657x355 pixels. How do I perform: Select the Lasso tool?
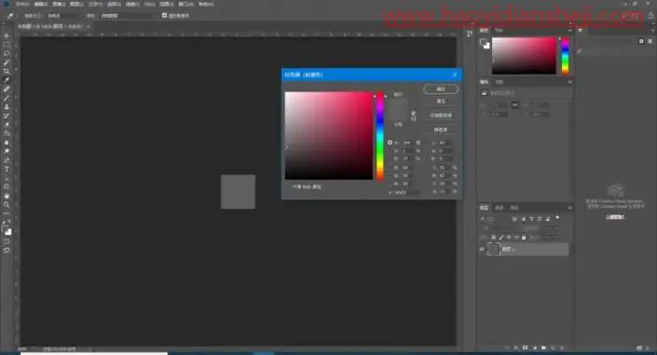point(7,53)
